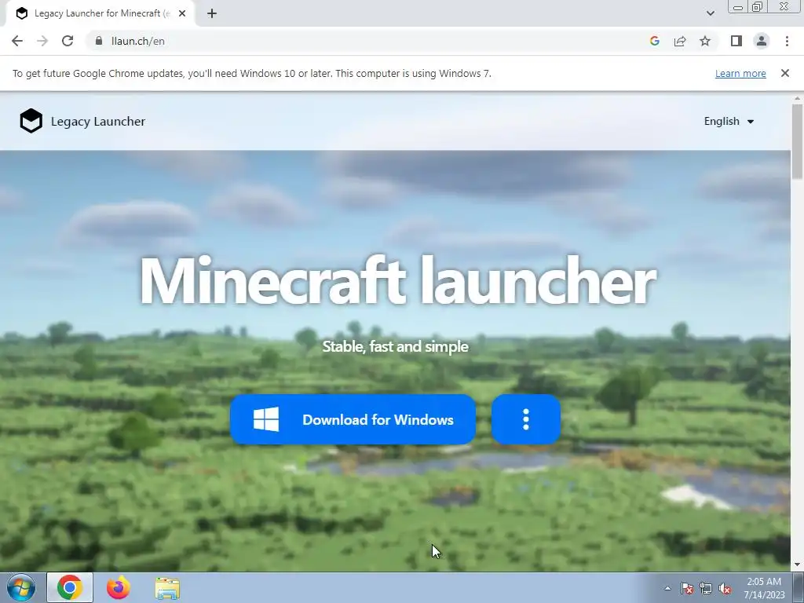The height and width of the screenshot is (603, 804).
Task: Click the Google icon in the address bar
Action: point(654,41)
